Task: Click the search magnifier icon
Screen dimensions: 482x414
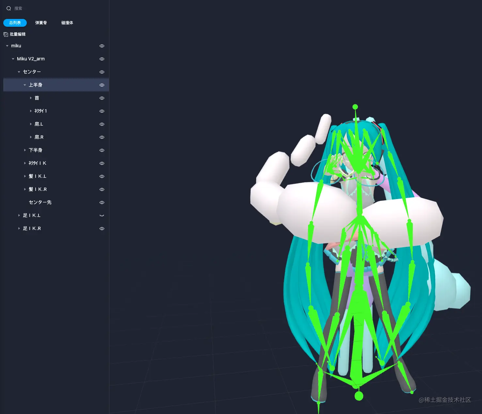Action: (9, 8)
